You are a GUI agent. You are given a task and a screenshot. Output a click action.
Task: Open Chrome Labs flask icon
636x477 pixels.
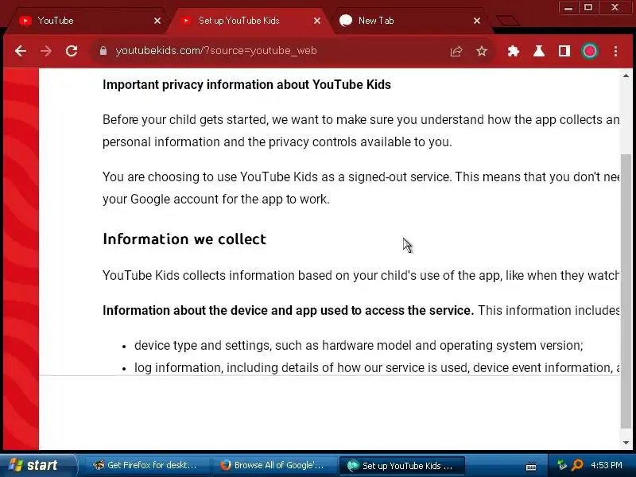coord(539,51)
